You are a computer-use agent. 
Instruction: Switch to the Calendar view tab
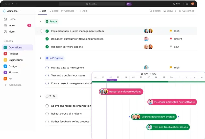coord(68,11)
